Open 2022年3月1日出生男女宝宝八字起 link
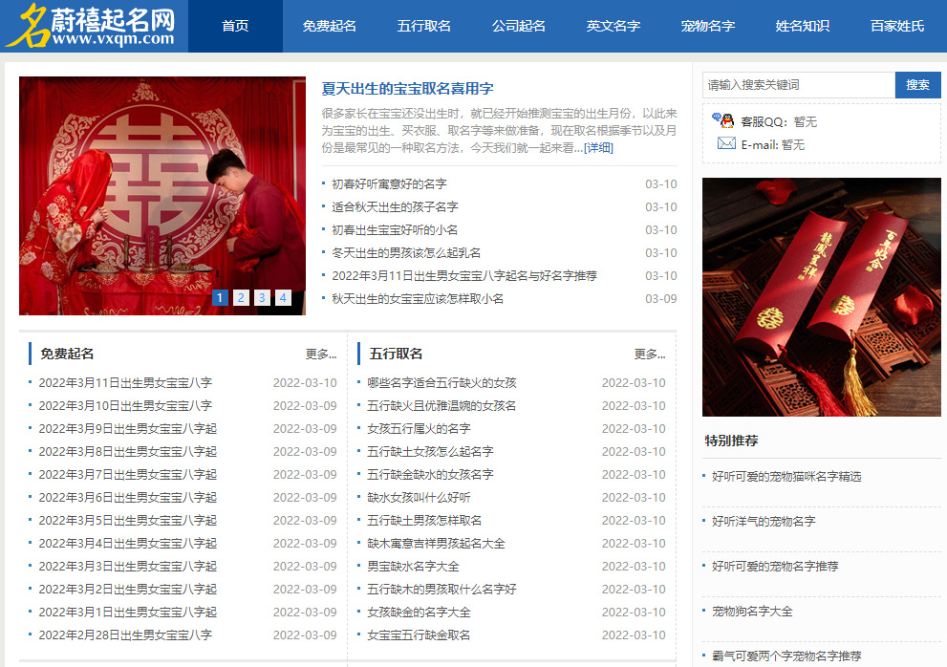Viewport: 947px width, 667px height. click(x=128, y=613)
